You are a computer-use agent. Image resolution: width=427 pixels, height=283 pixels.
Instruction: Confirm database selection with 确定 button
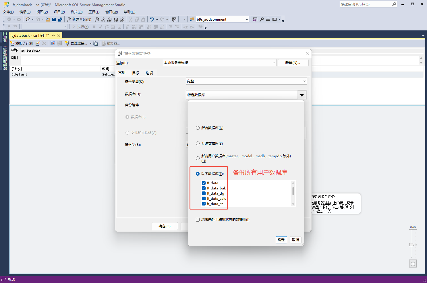[281, 240]
